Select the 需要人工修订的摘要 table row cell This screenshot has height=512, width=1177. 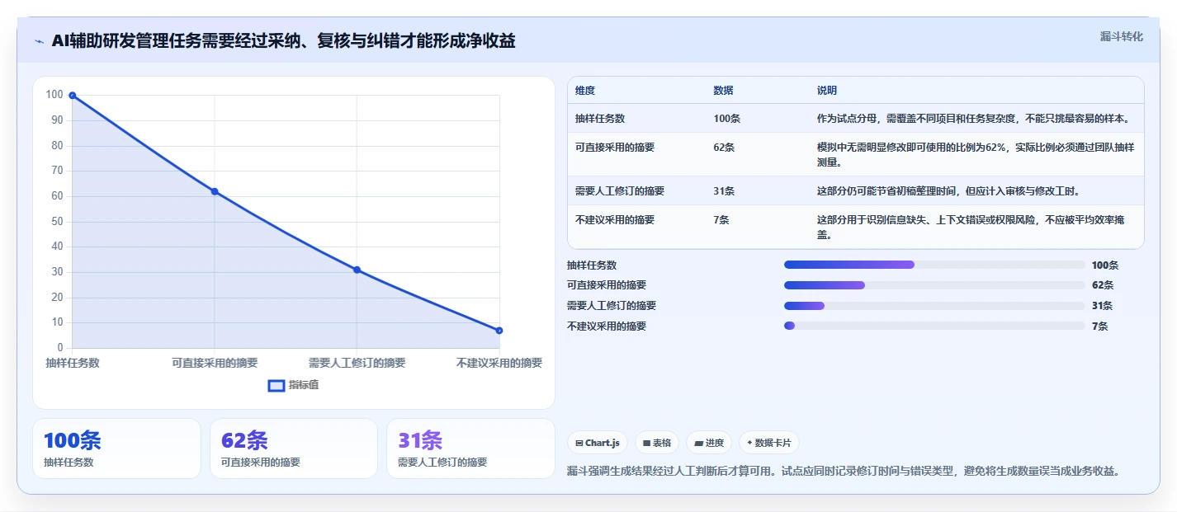[x=620, y=191]
